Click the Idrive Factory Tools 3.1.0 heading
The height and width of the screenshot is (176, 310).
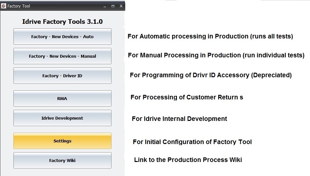62,22
